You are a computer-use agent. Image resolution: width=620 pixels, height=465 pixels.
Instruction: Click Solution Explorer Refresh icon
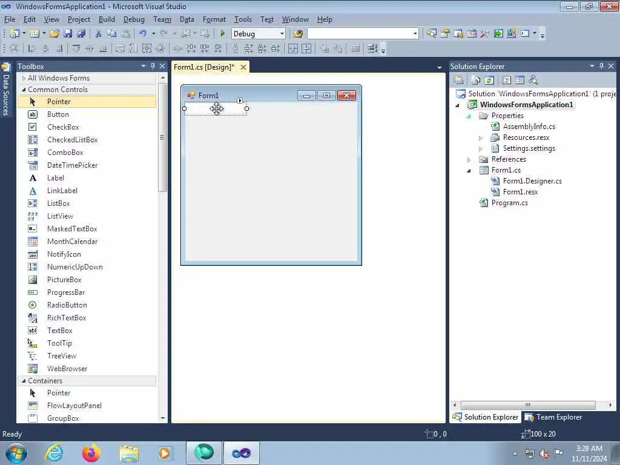pos(489,81)
